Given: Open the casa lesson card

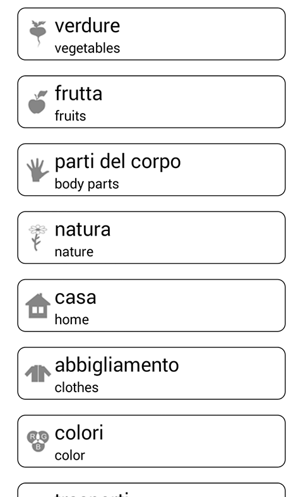Looking at the screenshot, I should click(151, 305).
